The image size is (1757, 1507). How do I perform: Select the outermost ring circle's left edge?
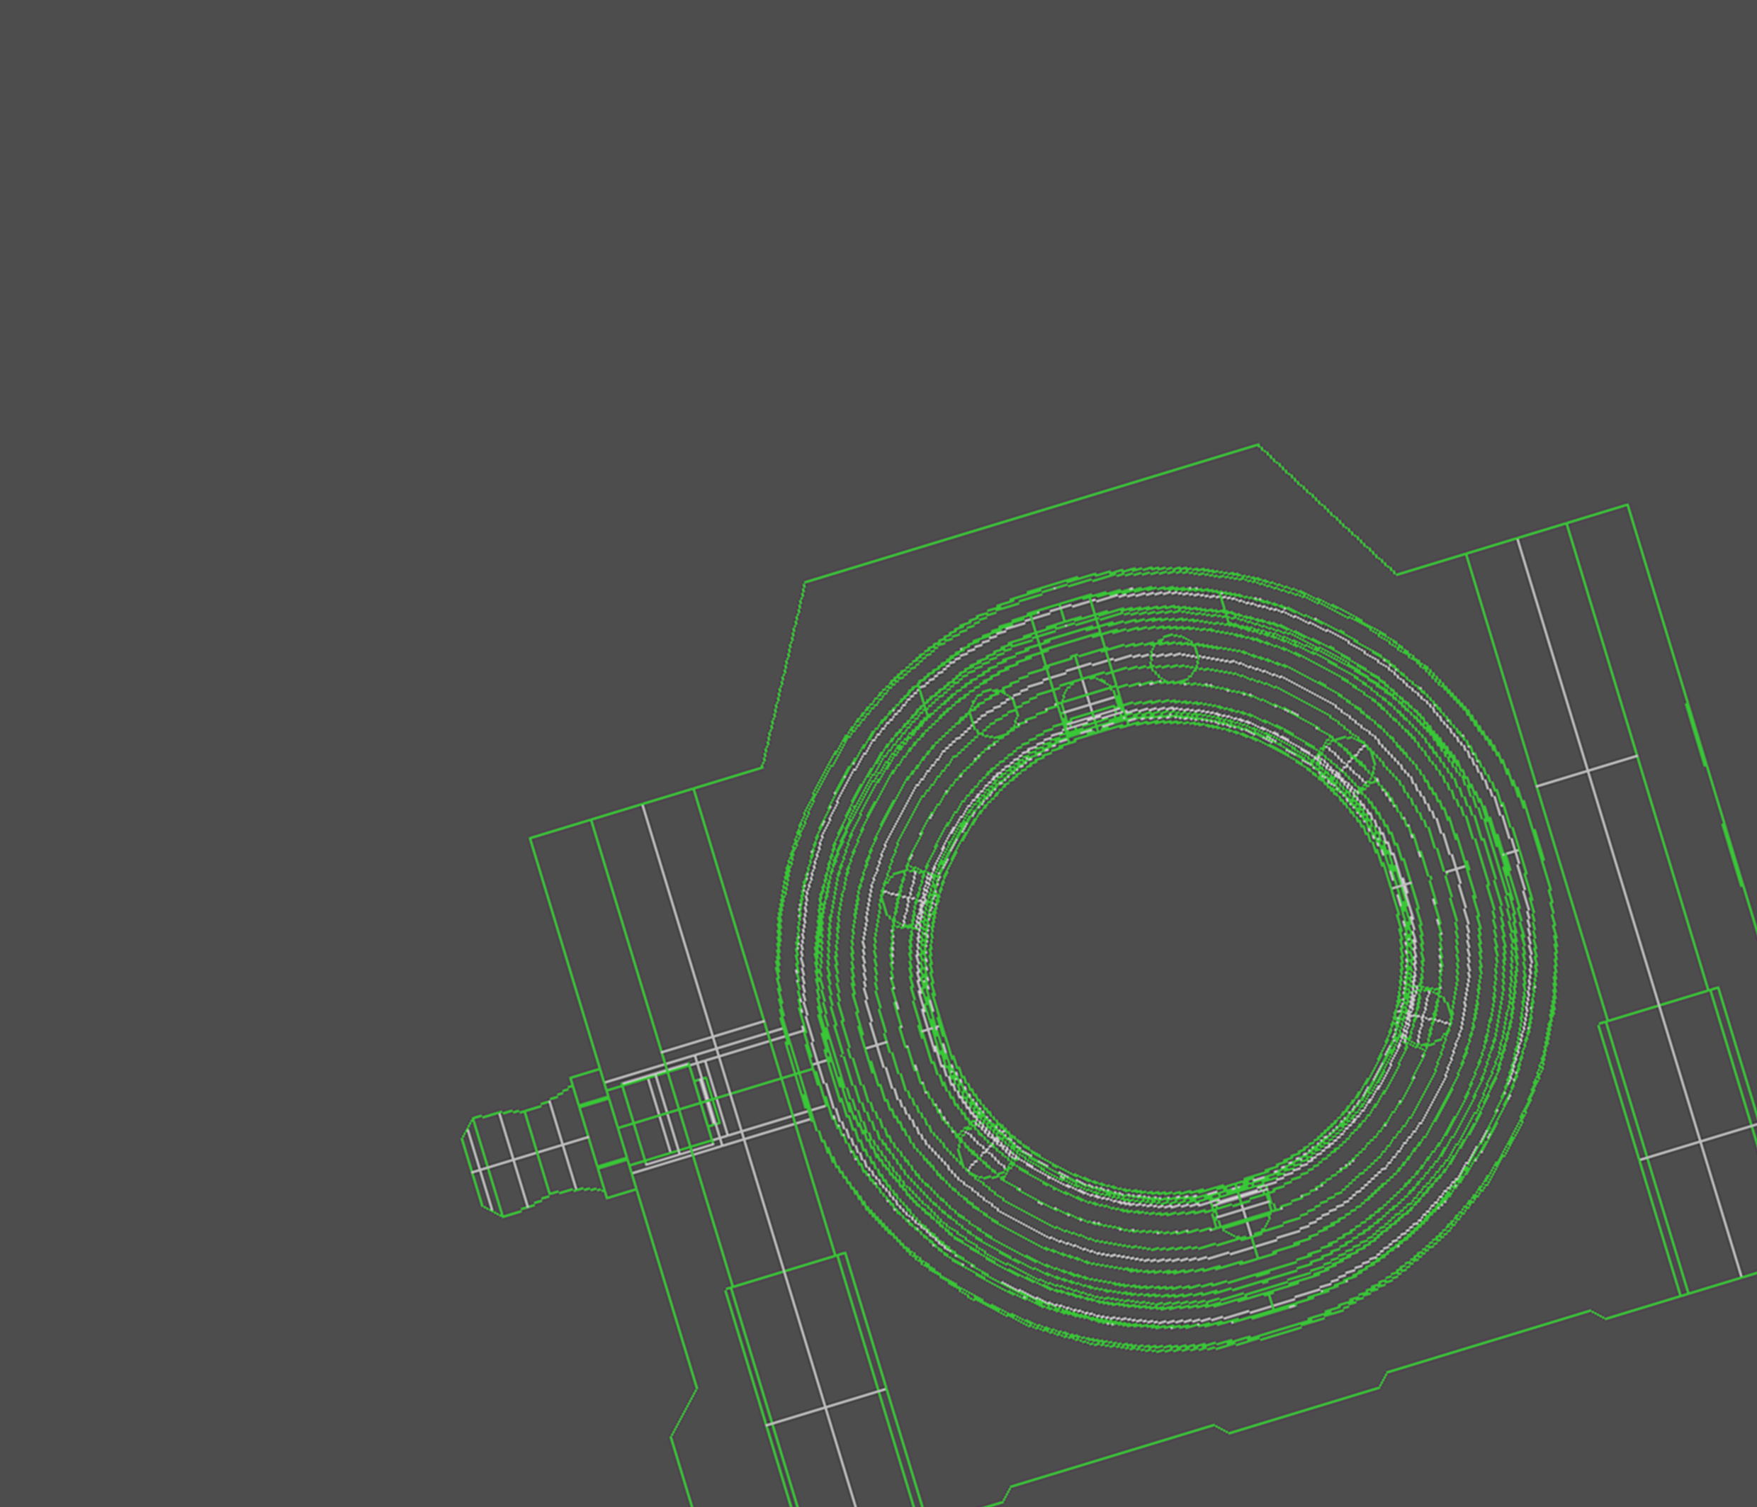[x=778, y=959]
